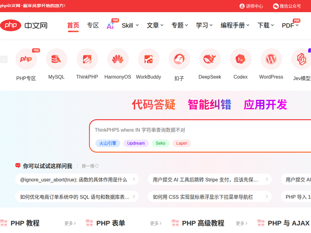Open the Jev模型 category icon
Image resolution: width=311 pixels, height=233 pixels.
pyautogui.click(x=301, y=59)
